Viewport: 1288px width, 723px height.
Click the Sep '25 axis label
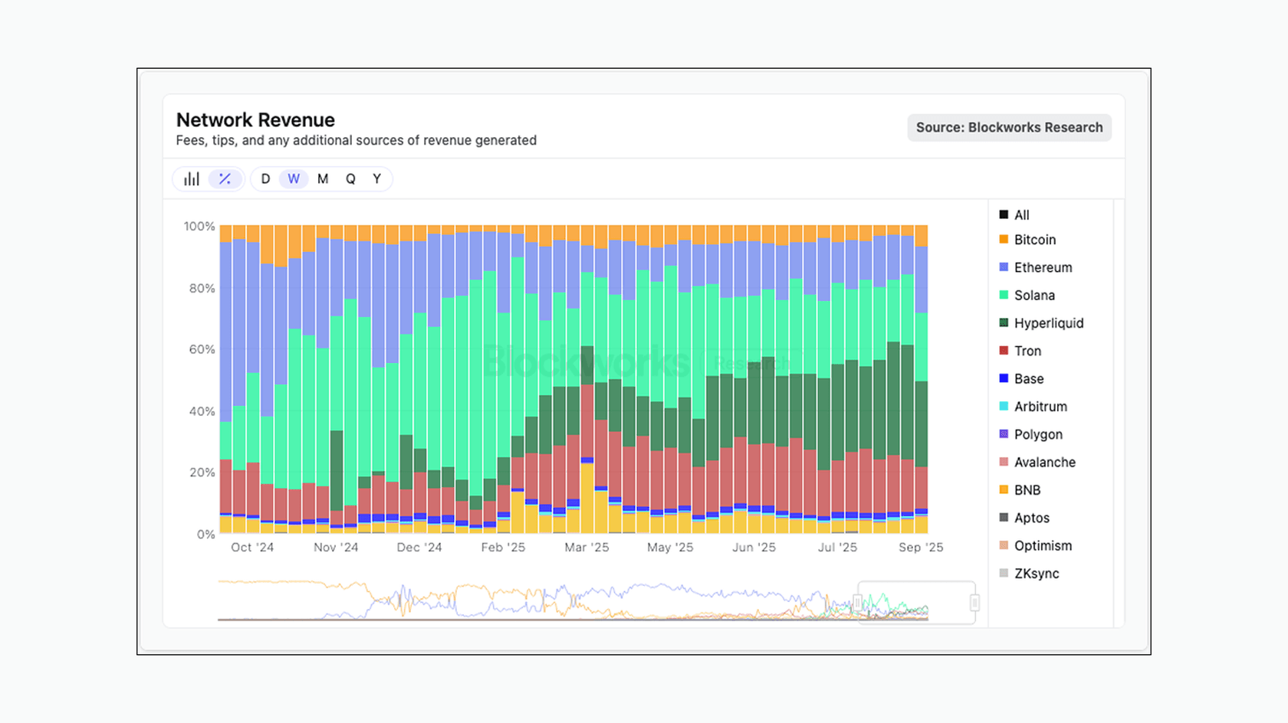pos(921,548)
